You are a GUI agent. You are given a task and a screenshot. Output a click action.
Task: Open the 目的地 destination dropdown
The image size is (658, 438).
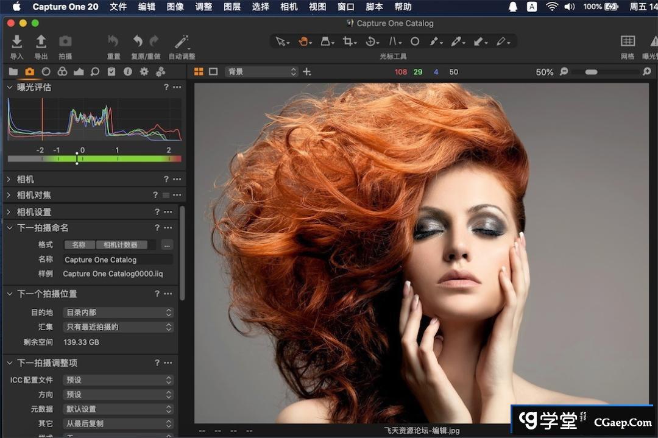pos(119,313)
